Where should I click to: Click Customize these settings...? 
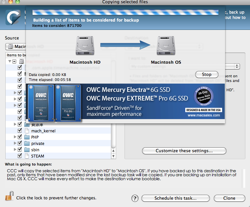184,151
